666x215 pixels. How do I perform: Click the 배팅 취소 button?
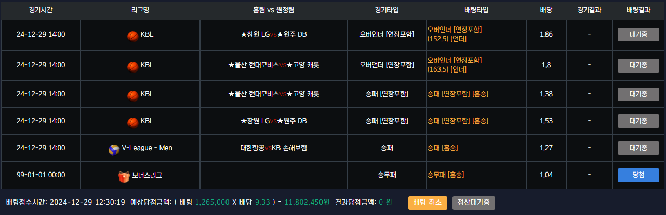(x=428, y=203)
